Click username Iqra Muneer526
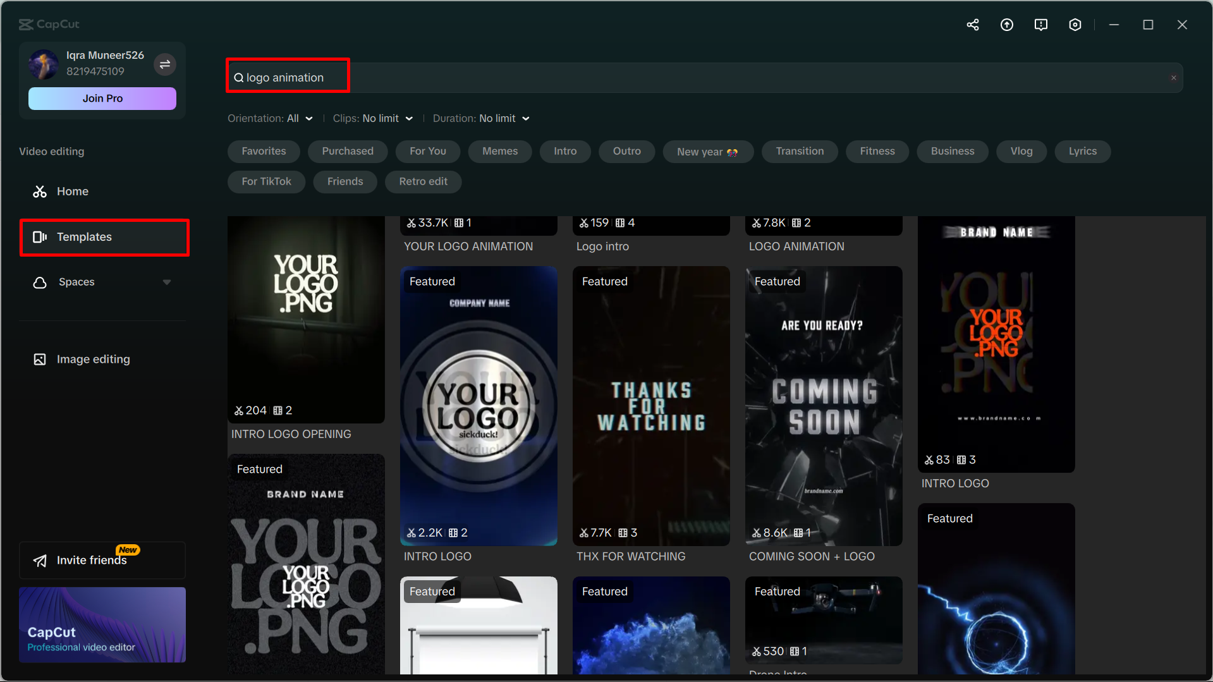The width and height of the screenshot is (1213, 682). pos(105,56)
